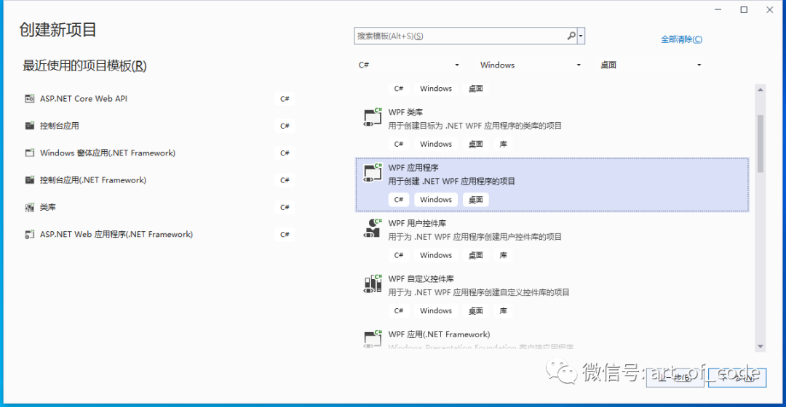Select 控制台应用 from recent templates
This screenshot has width=786, height=407.
(x=59, y=126)
